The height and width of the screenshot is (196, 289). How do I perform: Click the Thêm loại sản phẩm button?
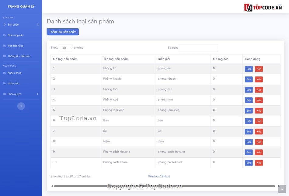(63, 32)
